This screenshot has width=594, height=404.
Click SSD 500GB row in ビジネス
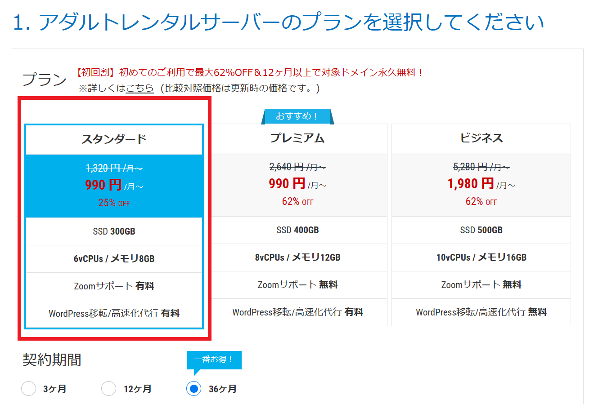coord(481,230)
